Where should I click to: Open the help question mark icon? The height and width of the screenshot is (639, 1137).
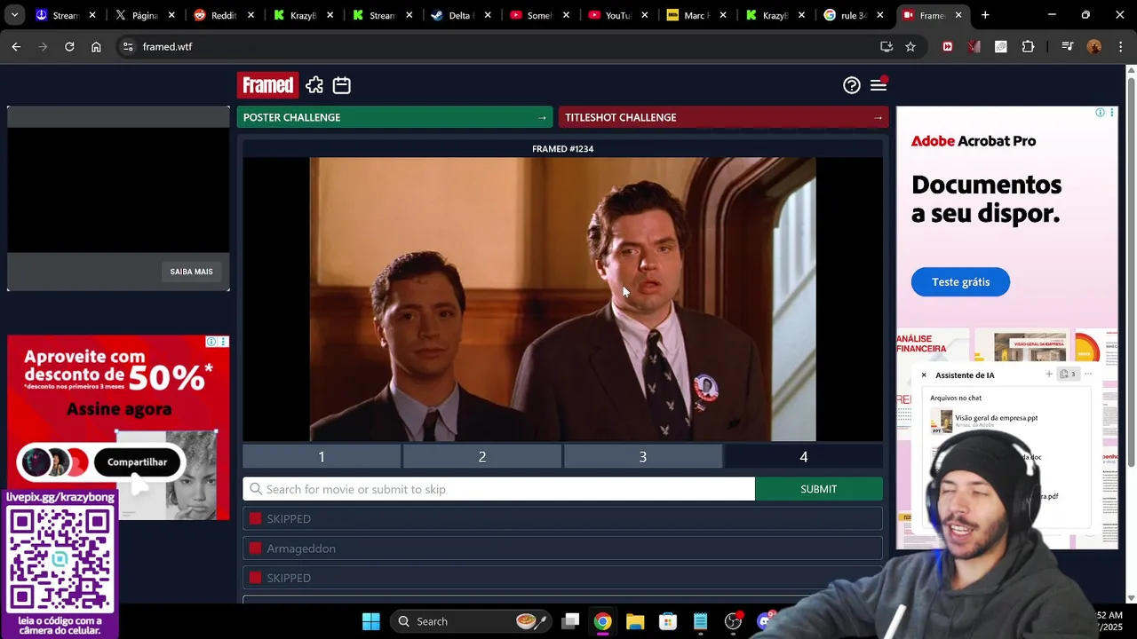coord(852,85)
